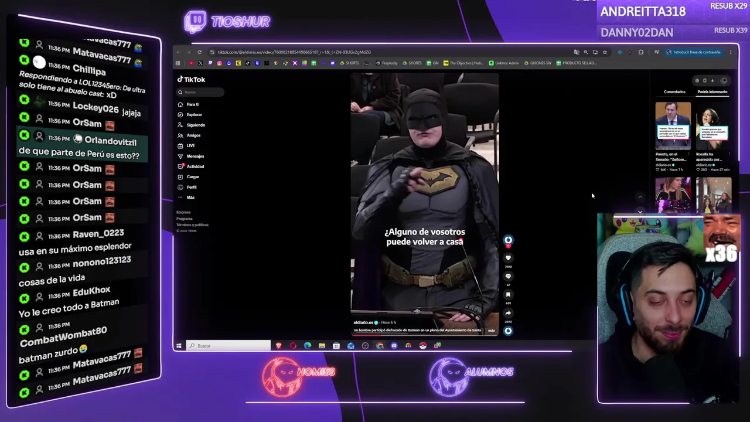750x422 pixels.
Task: Save the video with bookmark icon
Action: click(x=508, y=295)
